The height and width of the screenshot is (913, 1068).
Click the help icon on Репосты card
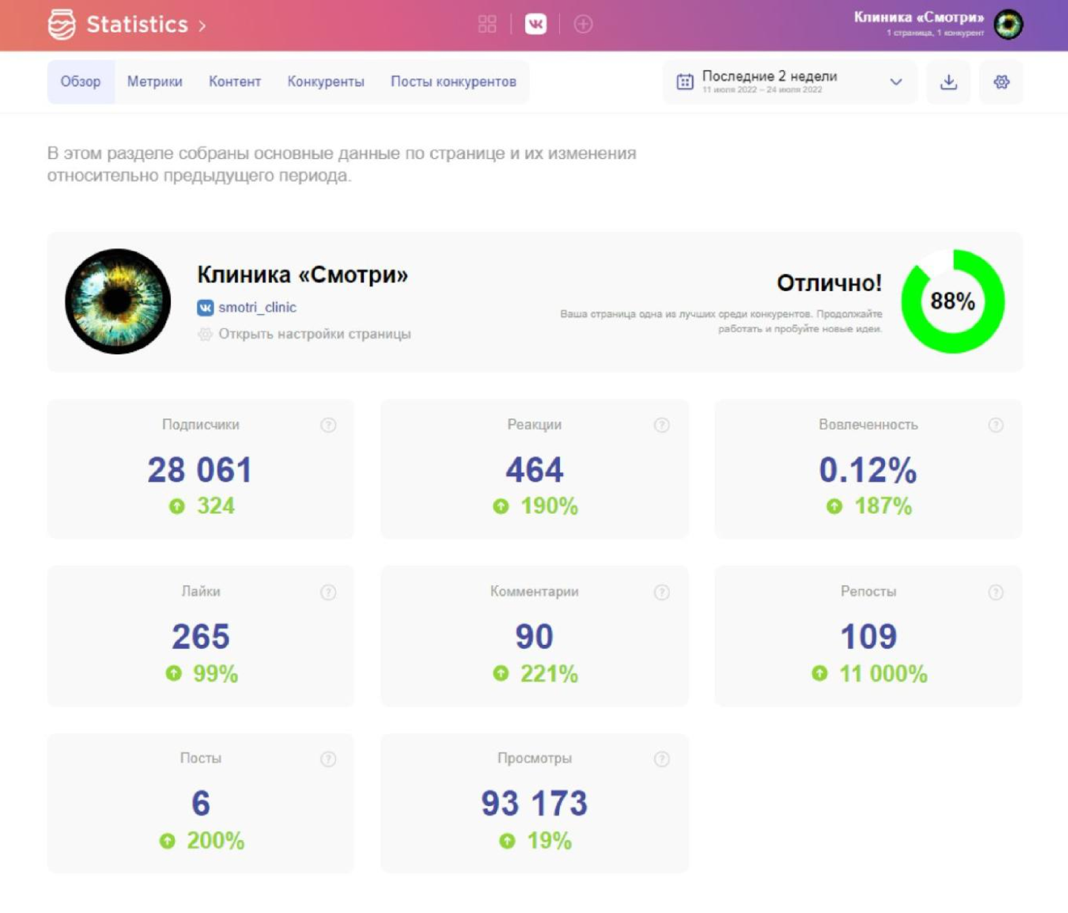click(996, 593)
